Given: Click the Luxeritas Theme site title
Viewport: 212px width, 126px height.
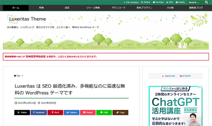Looking at the screenshot, I should (x=27, y=19).
